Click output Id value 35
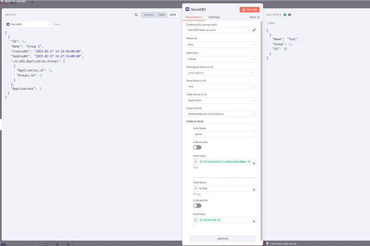Image resolution: width=370 pixels, height=246 pixels. click(285, 49)
